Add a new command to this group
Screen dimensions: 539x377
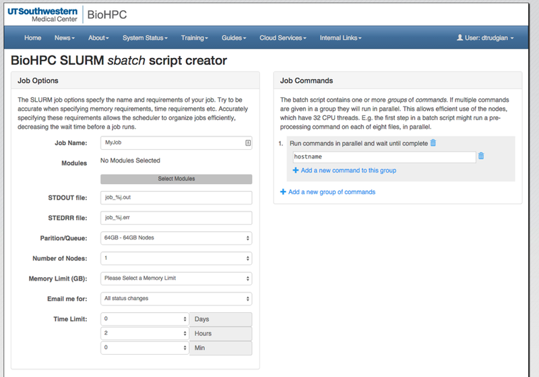tap(344, 170)
